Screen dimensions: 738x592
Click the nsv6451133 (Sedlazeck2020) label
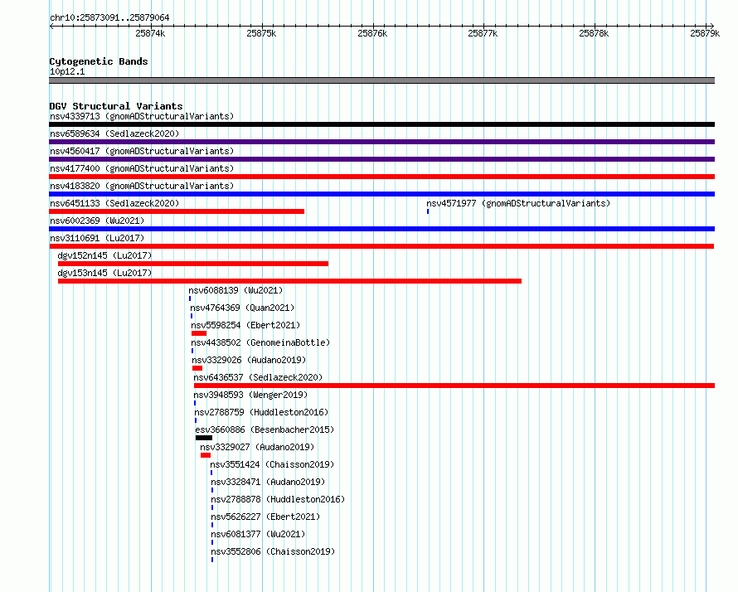(x=114, y=203)
